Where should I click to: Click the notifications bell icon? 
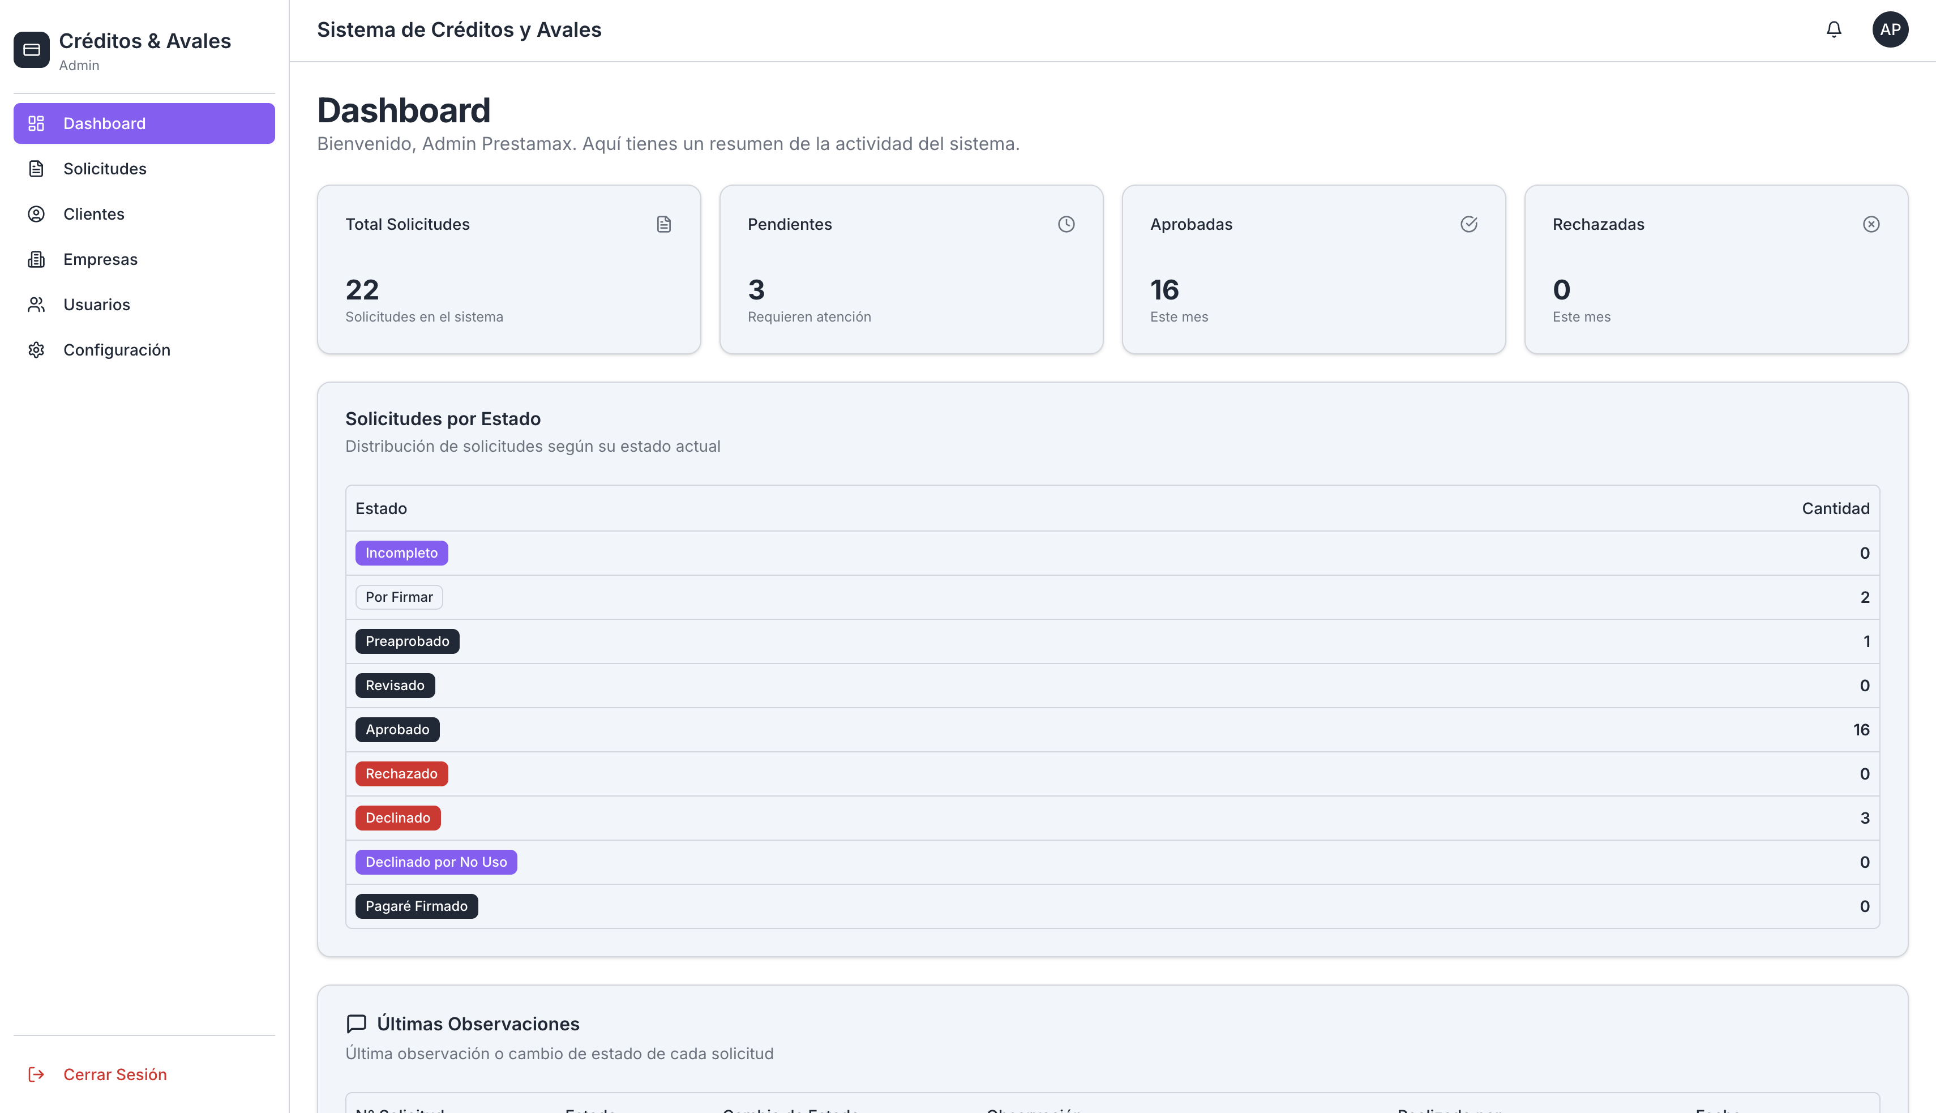coord(1834,29)
